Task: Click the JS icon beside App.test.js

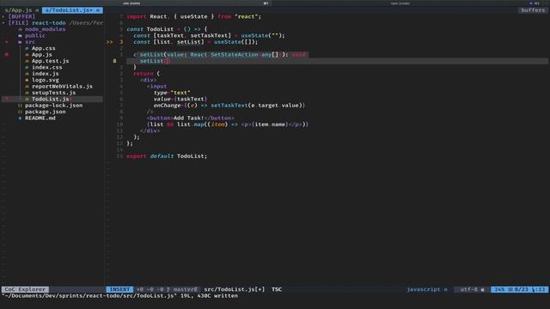Action: pos(27,61)
